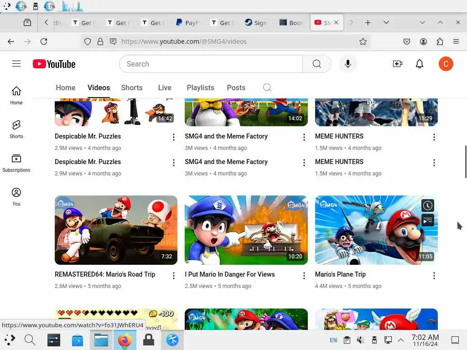Close the current YouTube browser tab
Viewport: 467px width, 350px height.
point(336,22)
